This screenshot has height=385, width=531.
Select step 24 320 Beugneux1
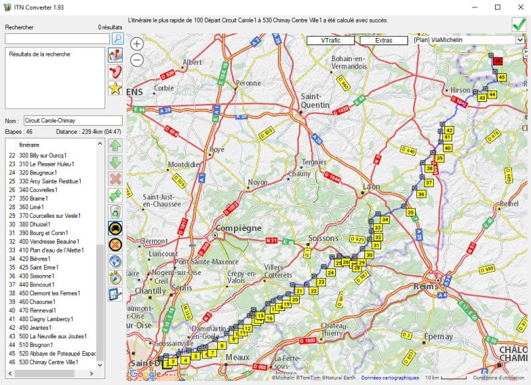click(52, 173)
